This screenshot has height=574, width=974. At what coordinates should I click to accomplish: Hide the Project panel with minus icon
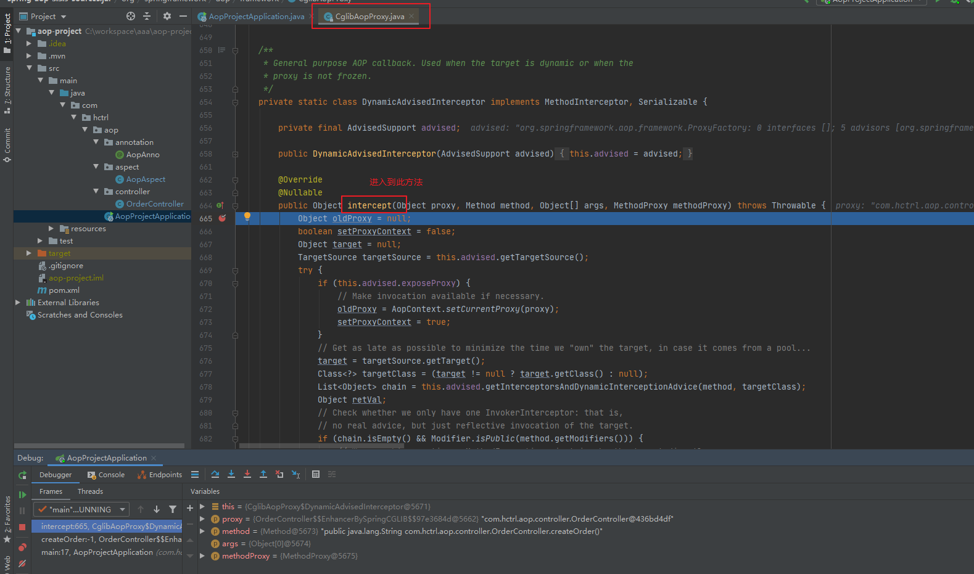(x=183, y=16)
